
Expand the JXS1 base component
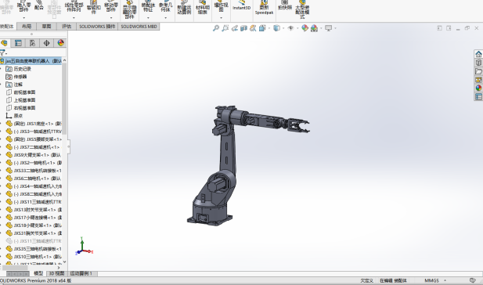click(x=1, y=124)
